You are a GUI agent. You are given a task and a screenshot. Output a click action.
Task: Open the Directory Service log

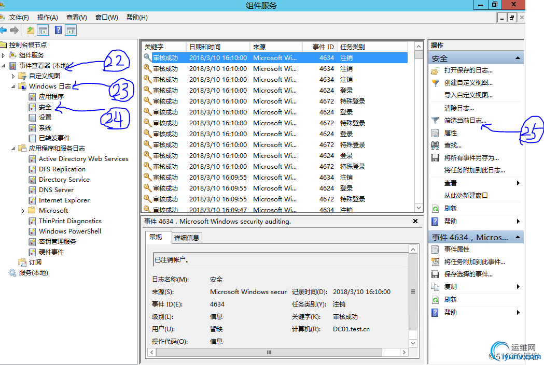[x=64, y=179]
